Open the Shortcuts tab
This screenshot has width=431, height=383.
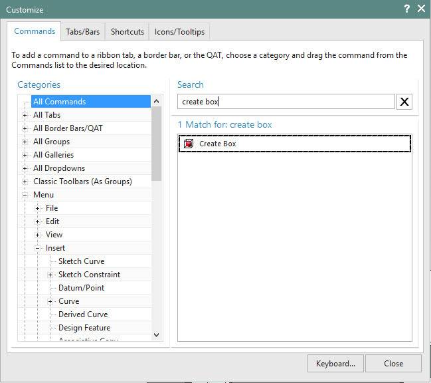[x=128, y=32]
